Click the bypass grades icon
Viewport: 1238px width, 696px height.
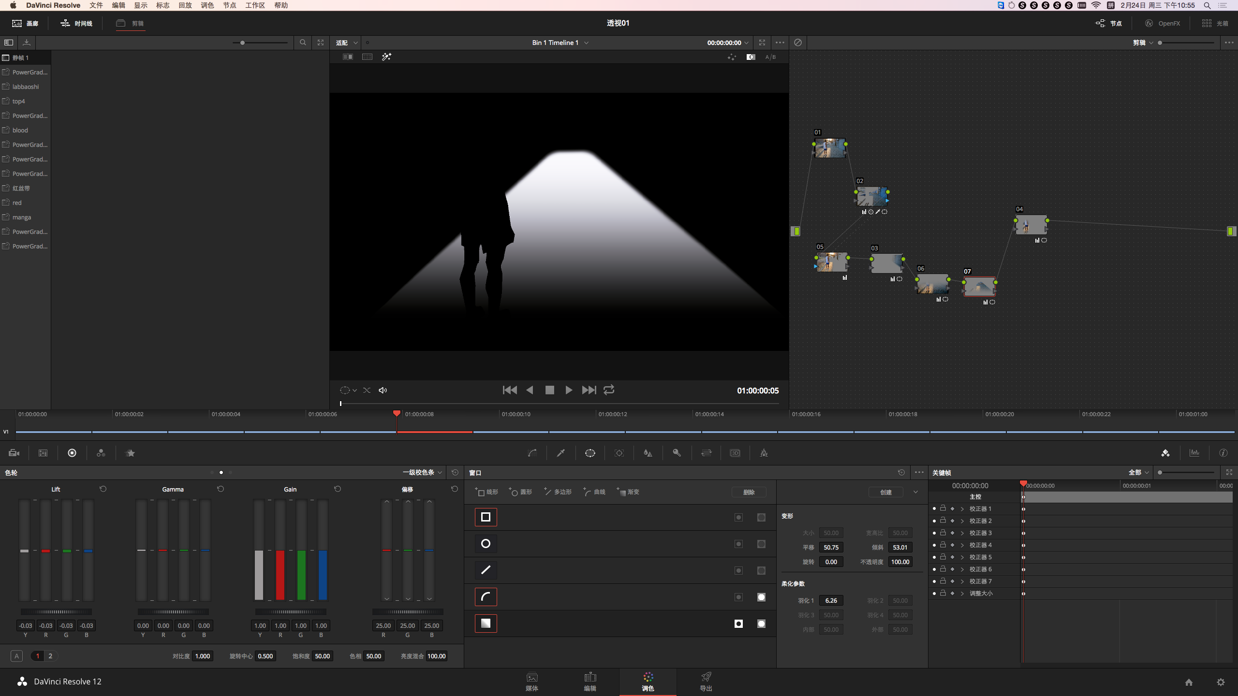click(798, 43)
